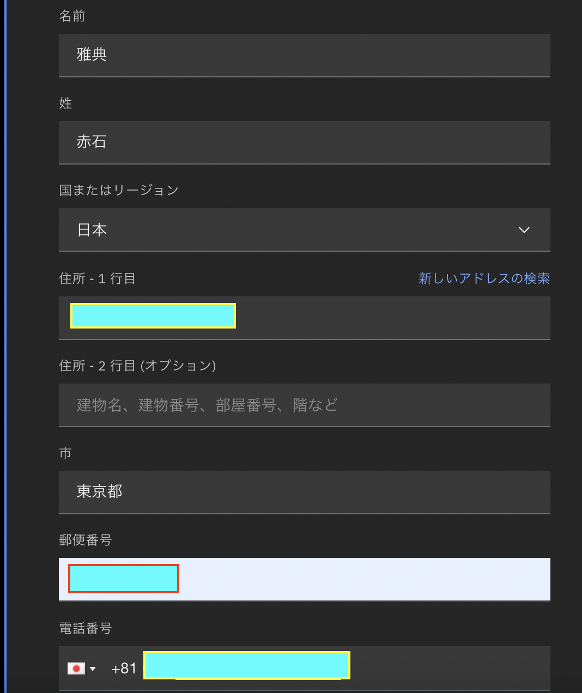Click the chevron in the 国またはリージョン selector
582x693 pixels.
click(524, 230)
